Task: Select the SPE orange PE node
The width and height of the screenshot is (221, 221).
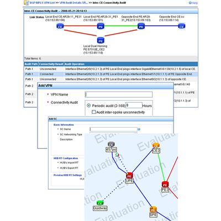Action: 153,209
